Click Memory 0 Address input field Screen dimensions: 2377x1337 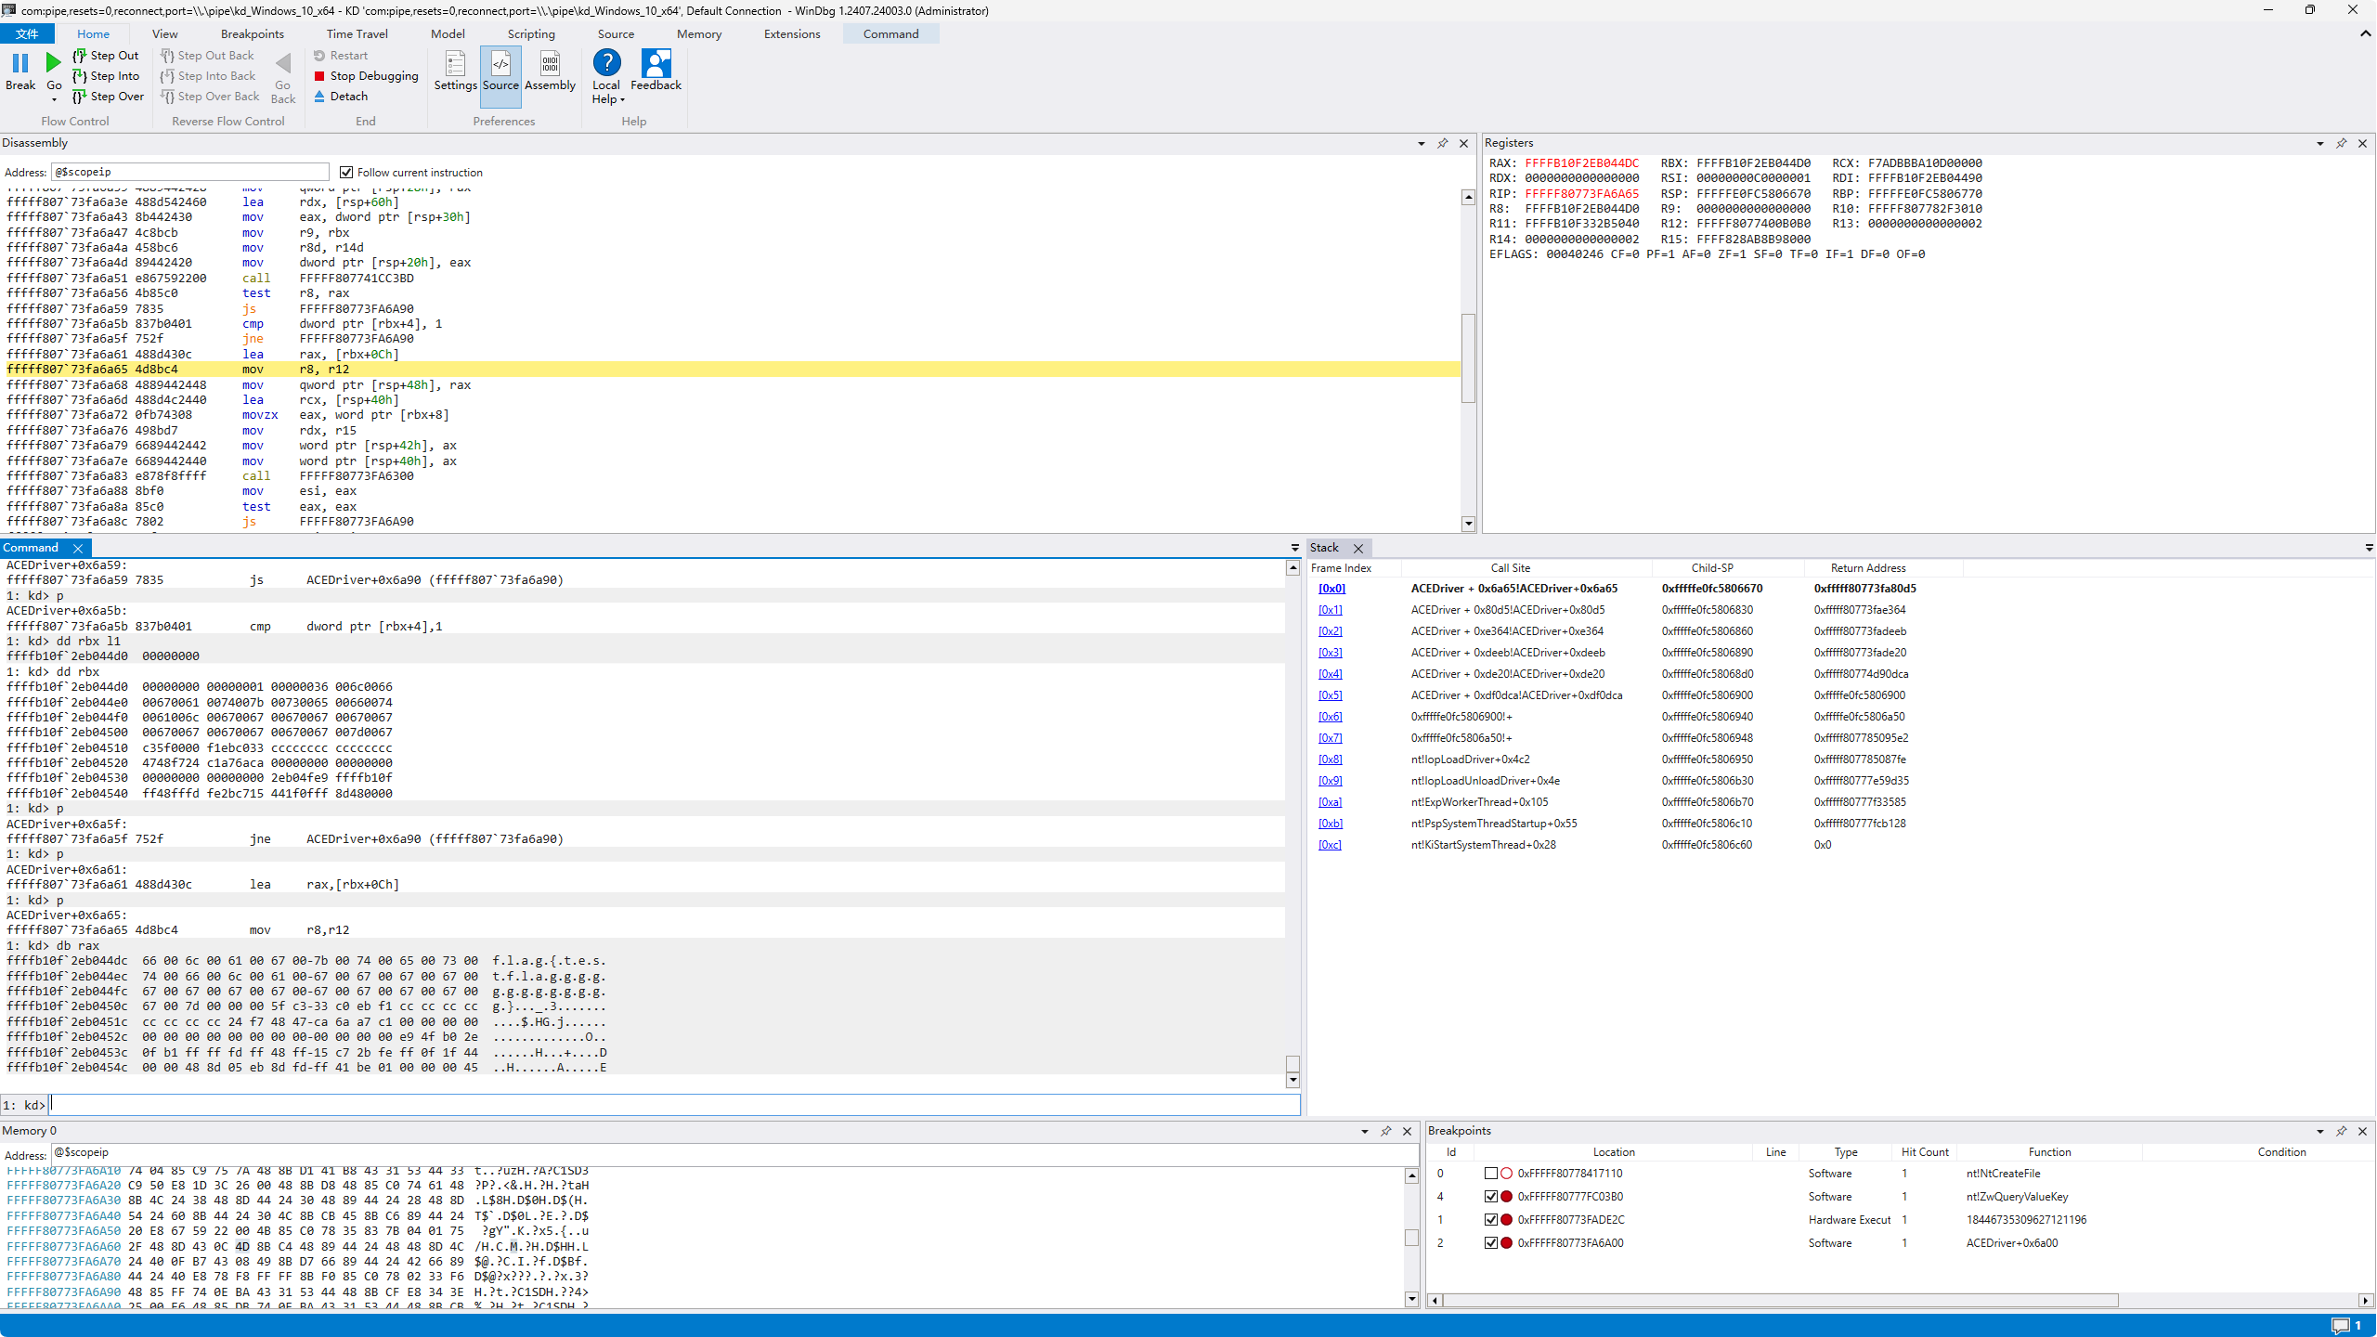click(734, 1152)
